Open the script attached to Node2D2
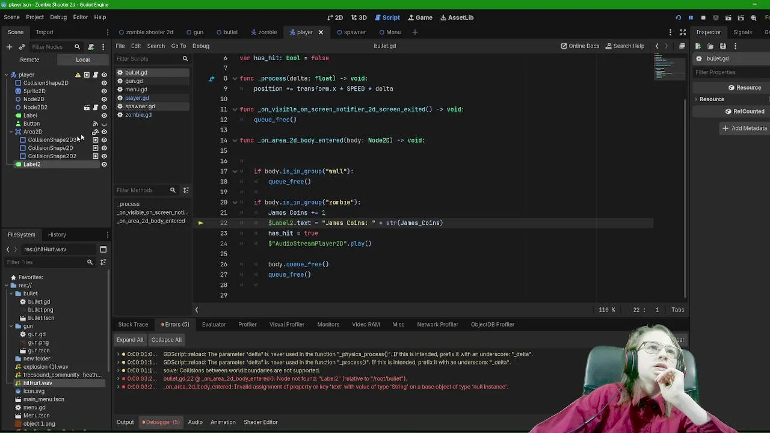 [x=95, y=107]
